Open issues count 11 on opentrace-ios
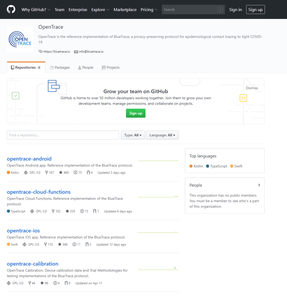This screenshot has height=299, width=287. [76, 244]
